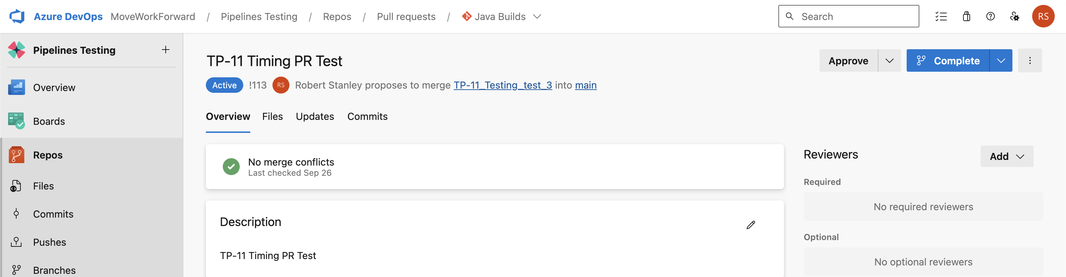
Task: Click the plus icon beside Pipelines Testing
Action: [x=166, y=50]
